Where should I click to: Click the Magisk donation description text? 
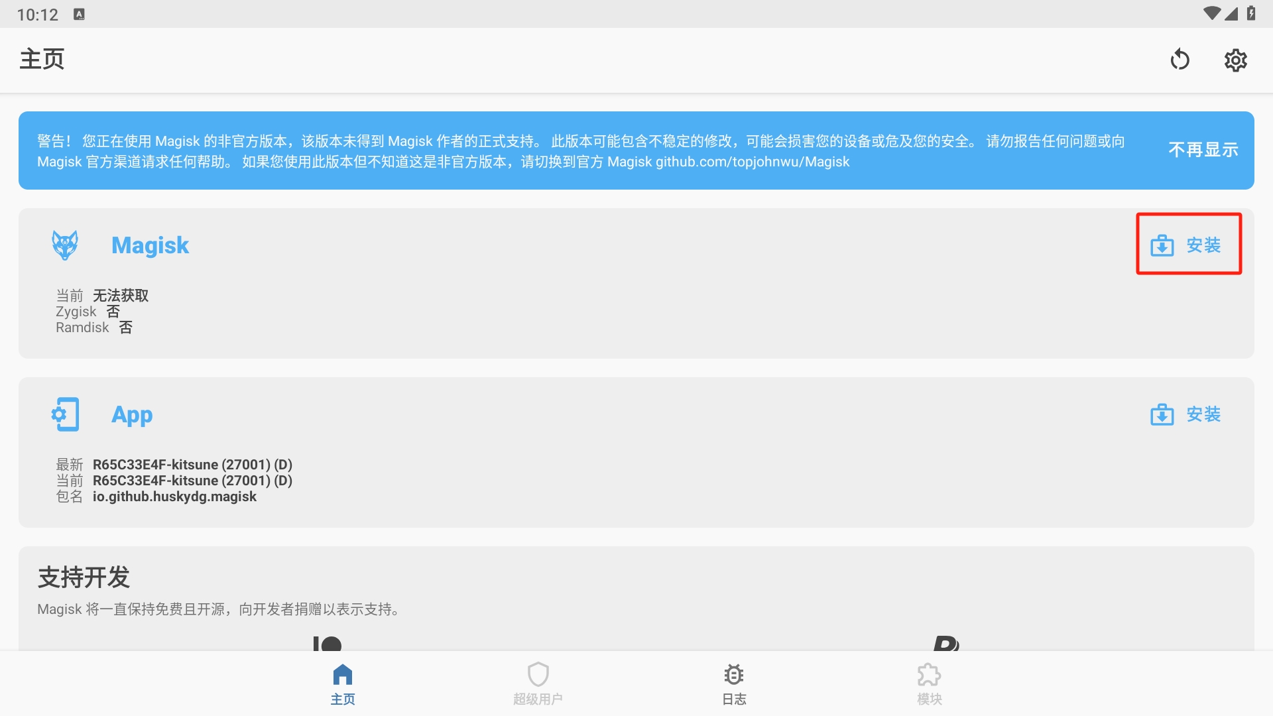[220, 609]
